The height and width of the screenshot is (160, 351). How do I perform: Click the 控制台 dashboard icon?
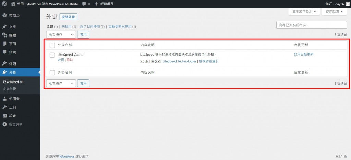4,15
